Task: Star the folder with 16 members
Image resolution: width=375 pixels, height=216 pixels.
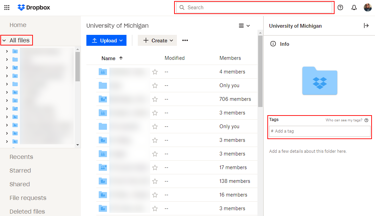Action: [x=155, y=195]
